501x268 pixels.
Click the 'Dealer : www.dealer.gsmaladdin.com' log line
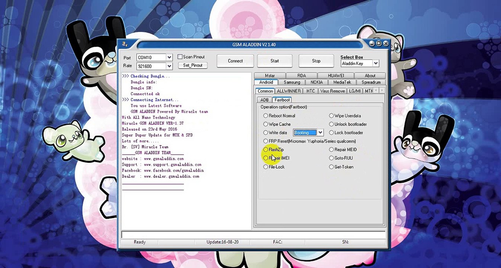click(161, 176)
